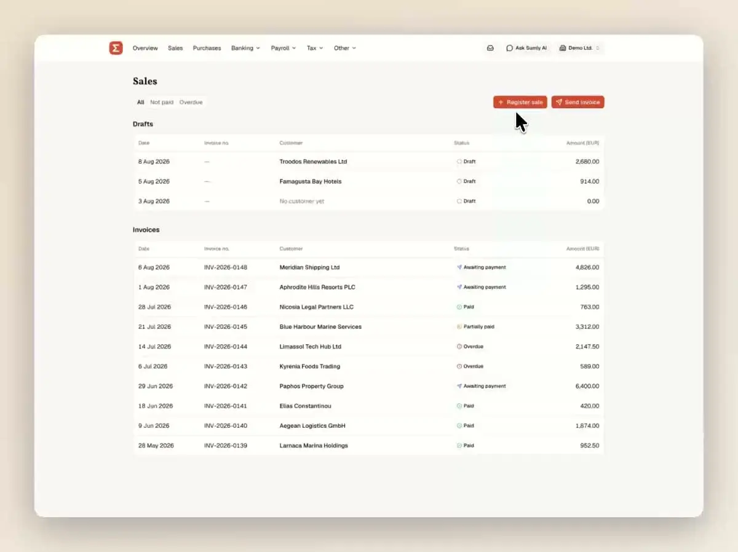Click the red Sumly sigma logo

(116, 48)
